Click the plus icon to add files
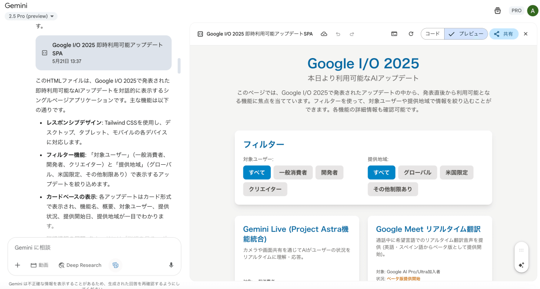This screenshot has width=540, height=289. tap(18, 265)
